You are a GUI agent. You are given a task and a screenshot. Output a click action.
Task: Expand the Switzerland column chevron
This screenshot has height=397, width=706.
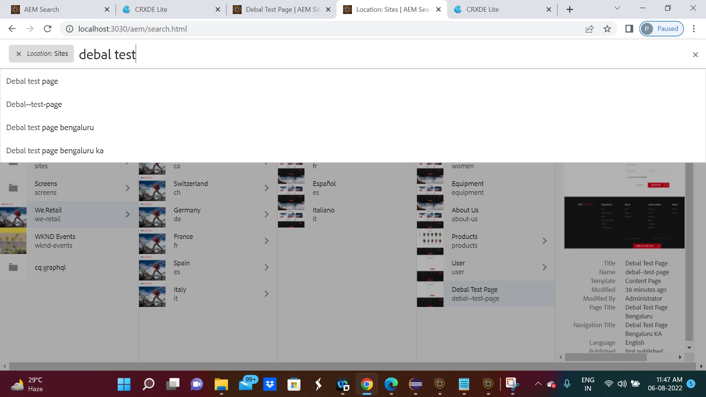click(x=267, y=188)
